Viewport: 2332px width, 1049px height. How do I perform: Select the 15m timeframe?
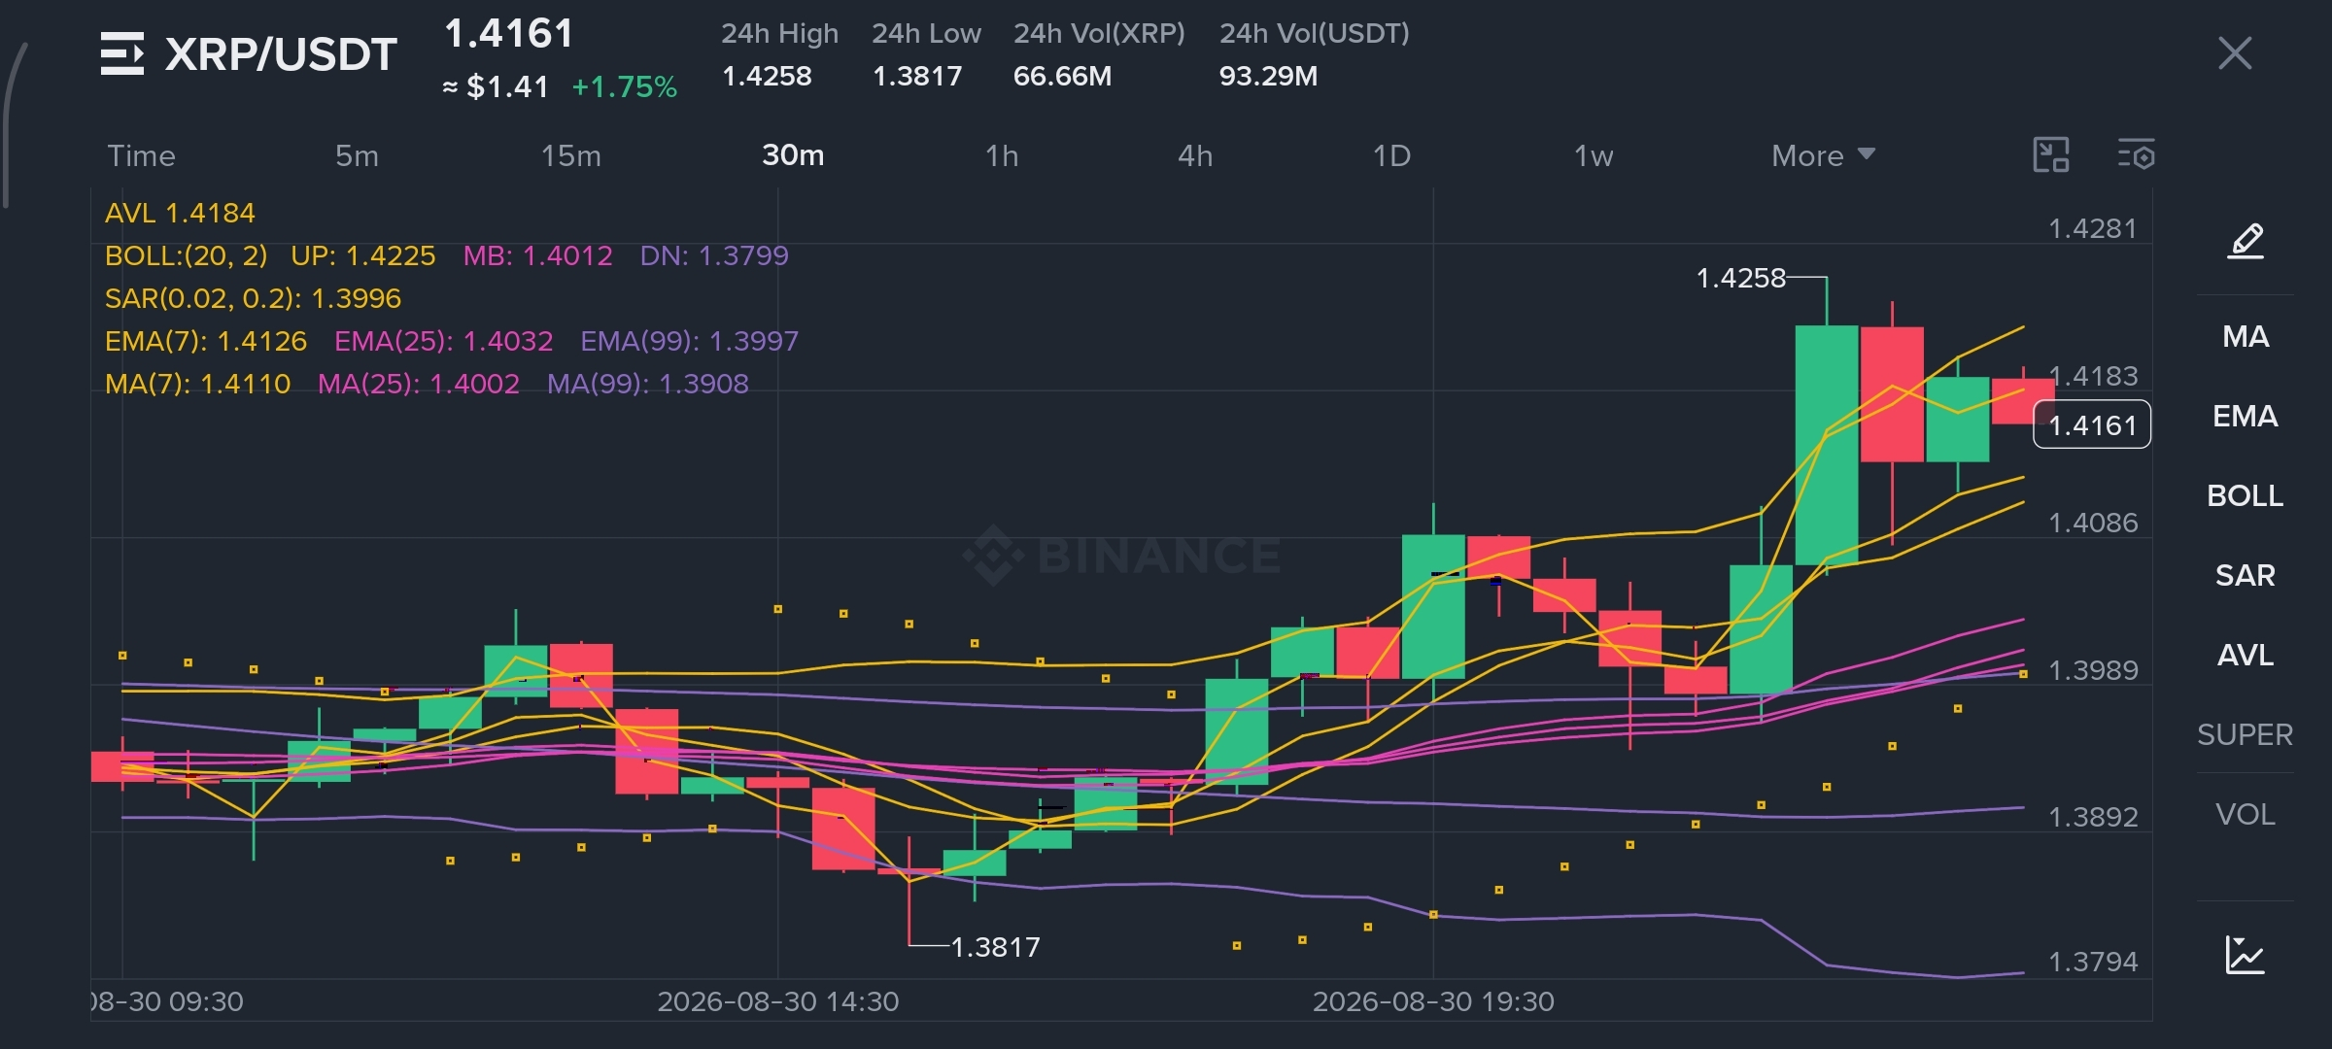coord(571,155)
